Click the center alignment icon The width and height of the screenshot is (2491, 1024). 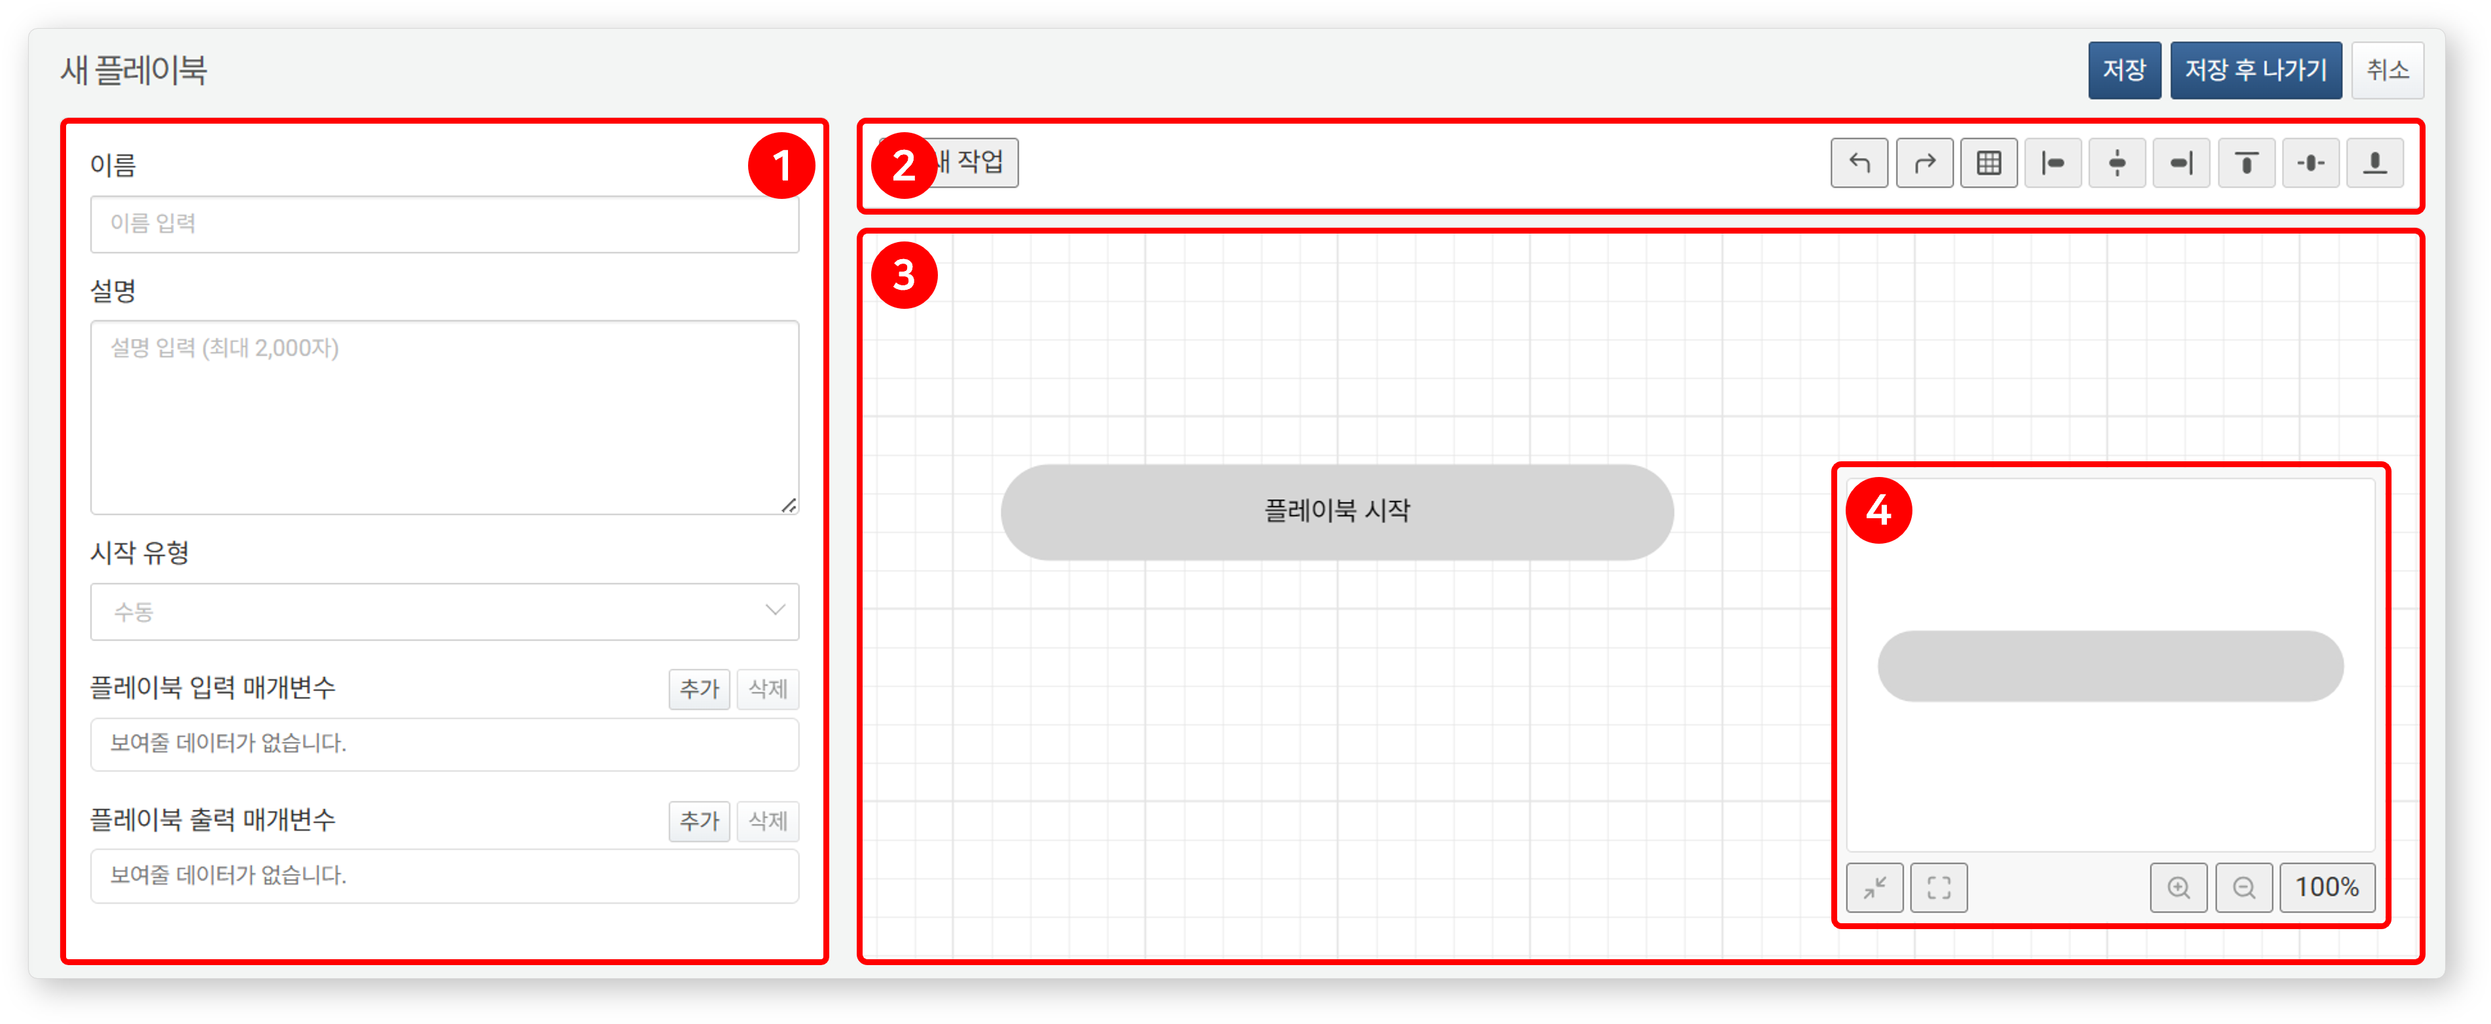click(2121, 162)
